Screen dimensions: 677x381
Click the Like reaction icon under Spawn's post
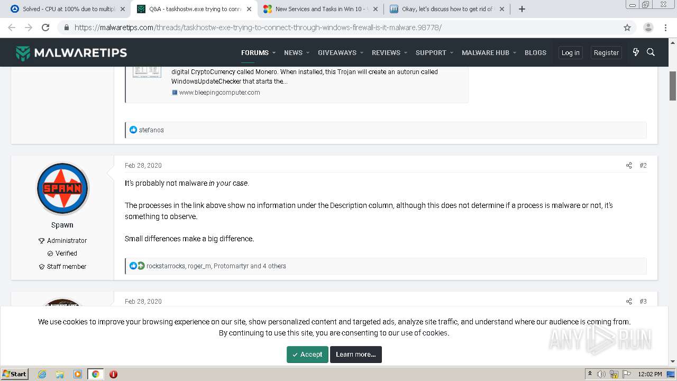pyautogui.click(x=133, y=266)
